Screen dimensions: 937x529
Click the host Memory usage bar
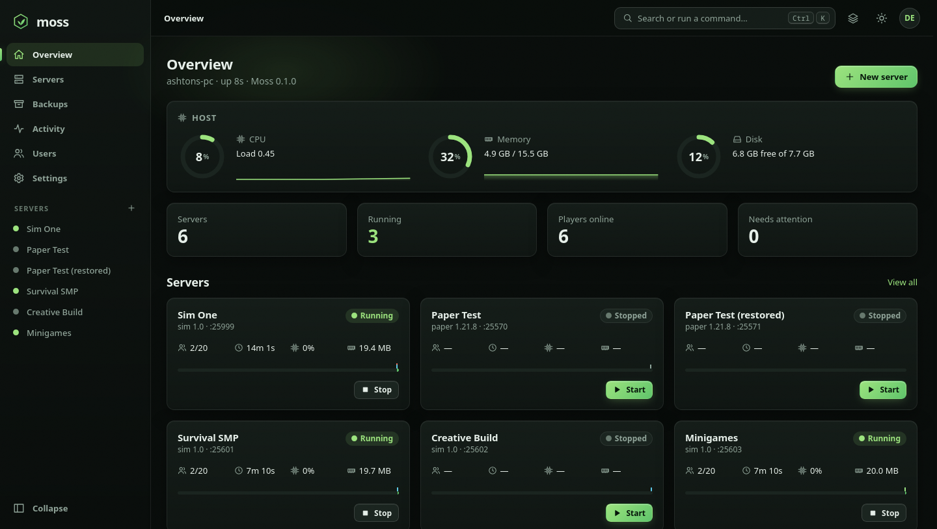571,175
